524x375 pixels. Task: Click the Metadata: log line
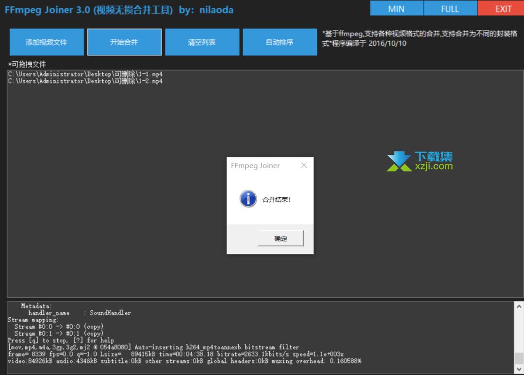[x=36, y=306]
